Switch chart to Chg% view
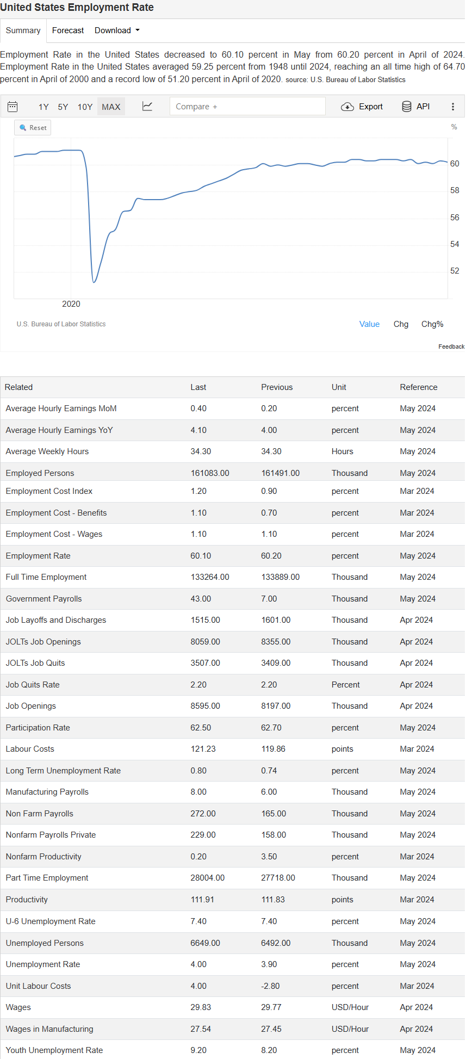Screen dimensions: 466x1059 click(432, 324)
